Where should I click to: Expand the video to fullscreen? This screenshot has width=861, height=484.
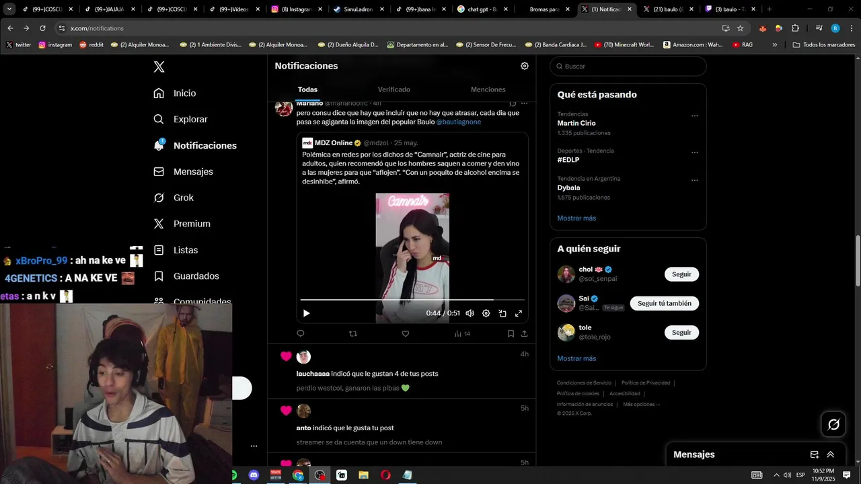(519, 313)
